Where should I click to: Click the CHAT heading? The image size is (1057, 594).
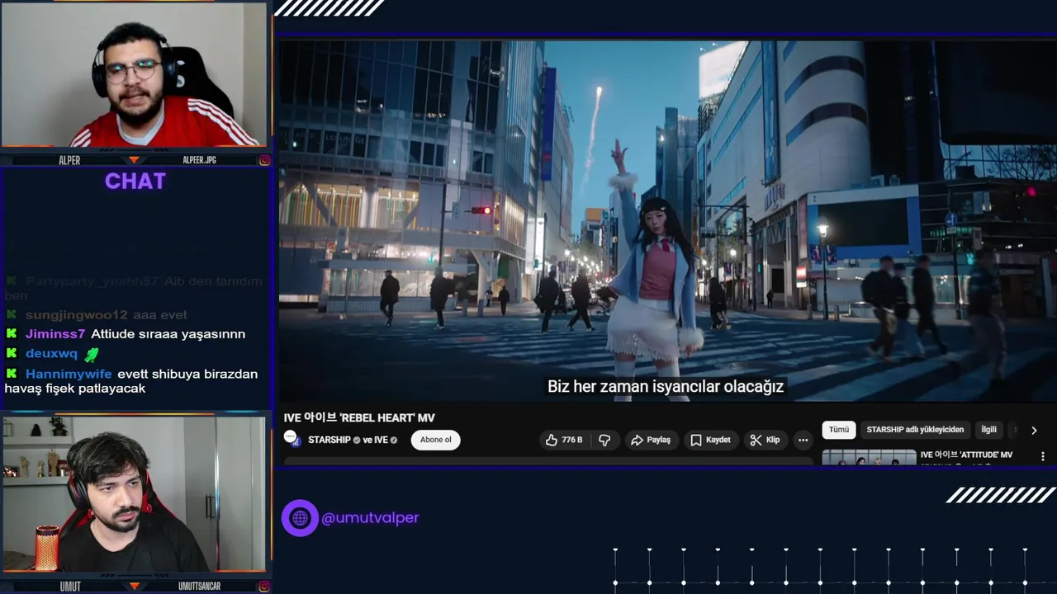135,181
